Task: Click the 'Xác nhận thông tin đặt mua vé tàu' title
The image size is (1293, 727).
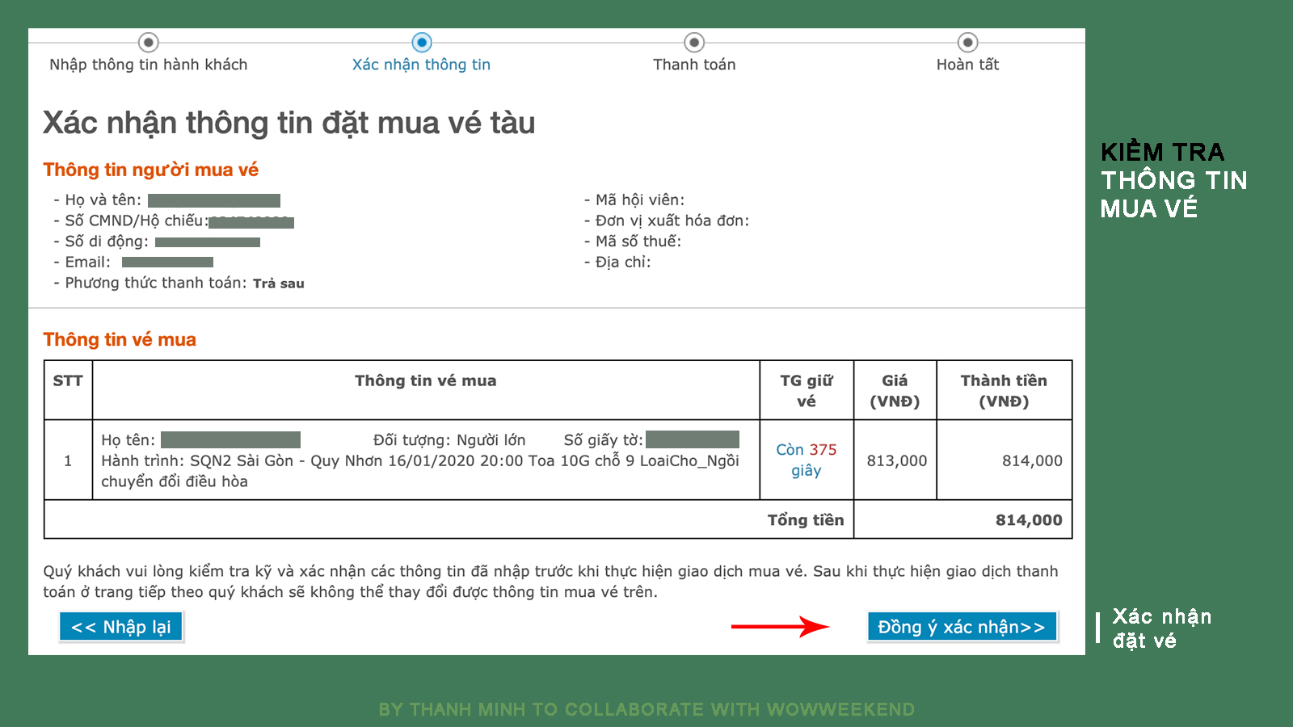Action: pyautogui.click(x=289, y=123)
